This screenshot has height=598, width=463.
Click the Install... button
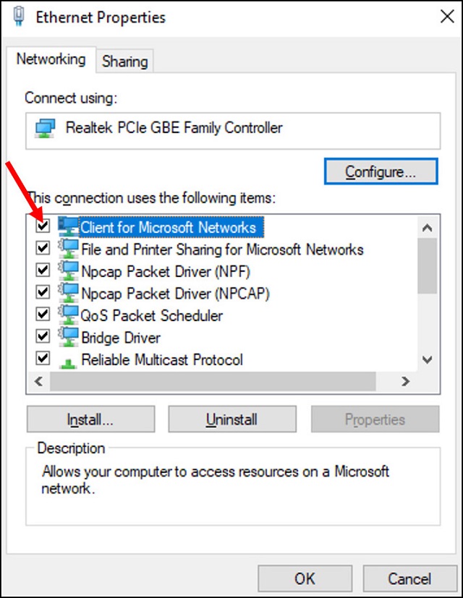click(x=91, y=419)
